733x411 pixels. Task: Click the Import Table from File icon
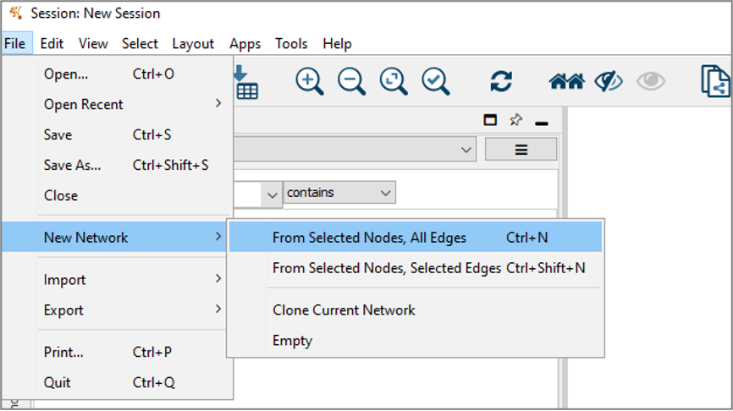click(x=246, y=82)
